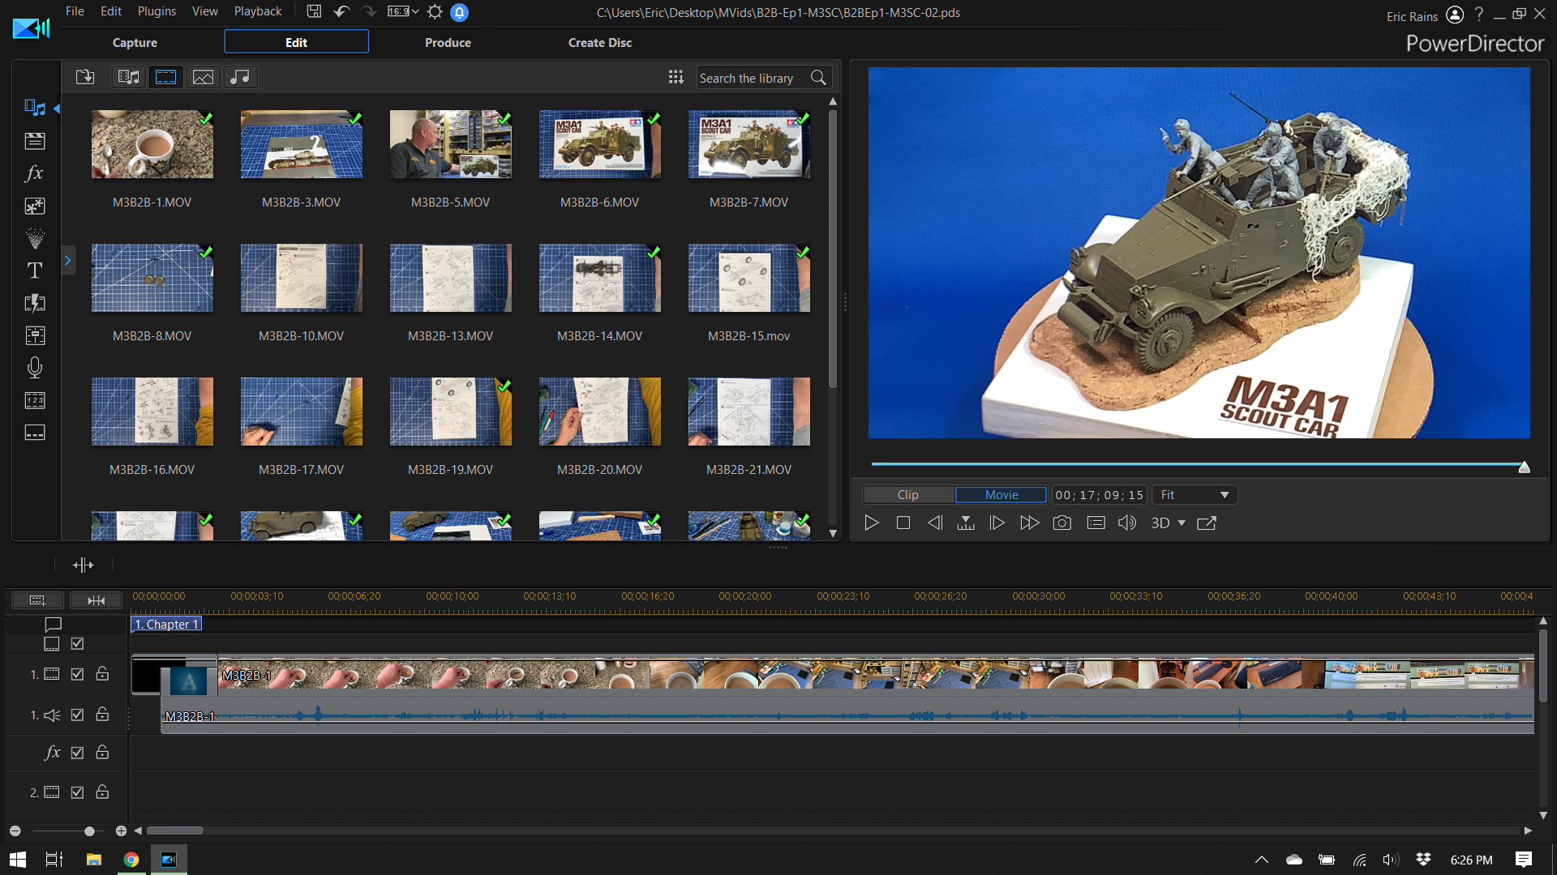Image resolution: width=1557 pixels, height=875 pixels.
Task: Open preferences gear icon
Action: tap(435, 11)
